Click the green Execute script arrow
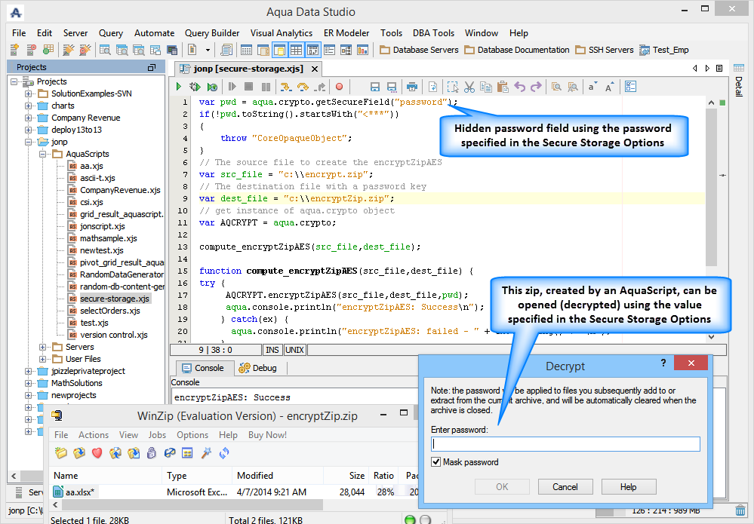The height and width of the screenshot is (524, 754). (x=179, y=87)
